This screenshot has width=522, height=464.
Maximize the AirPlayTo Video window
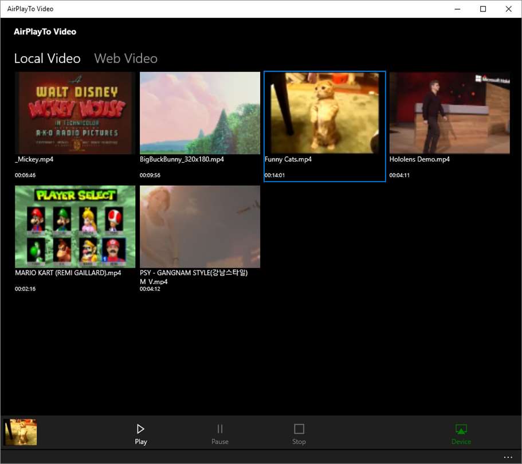pos(483,9)
